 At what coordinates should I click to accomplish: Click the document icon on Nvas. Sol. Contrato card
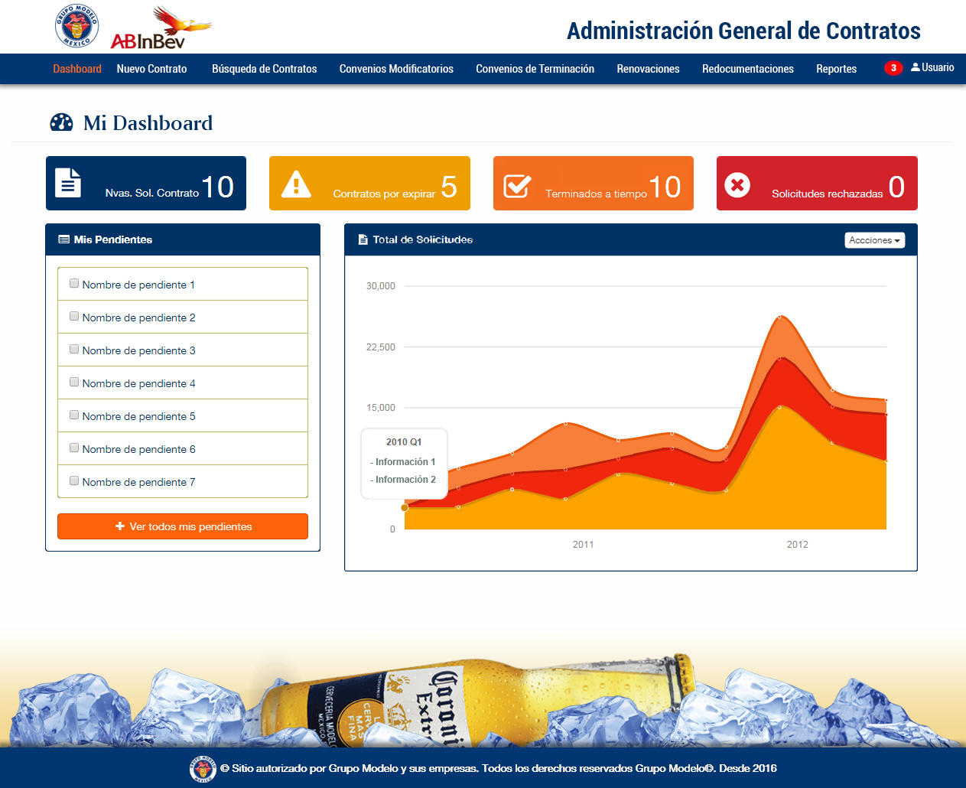tap(68, 184)
